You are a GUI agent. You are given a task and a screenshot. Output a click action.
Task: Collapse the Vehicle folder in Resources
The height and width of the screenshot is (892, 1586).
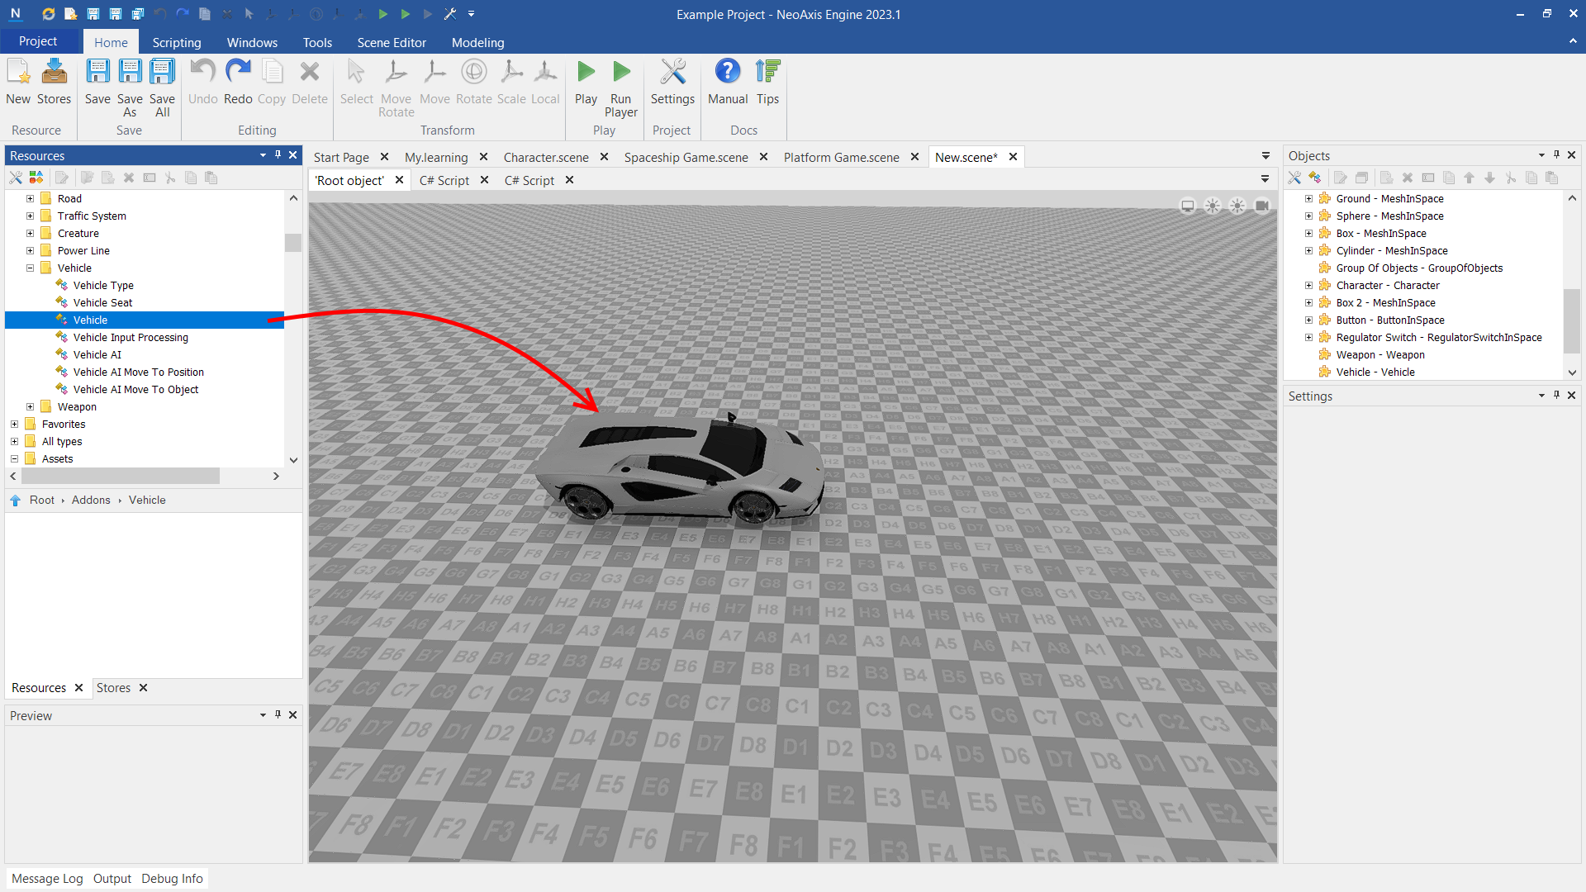[31, 268]
